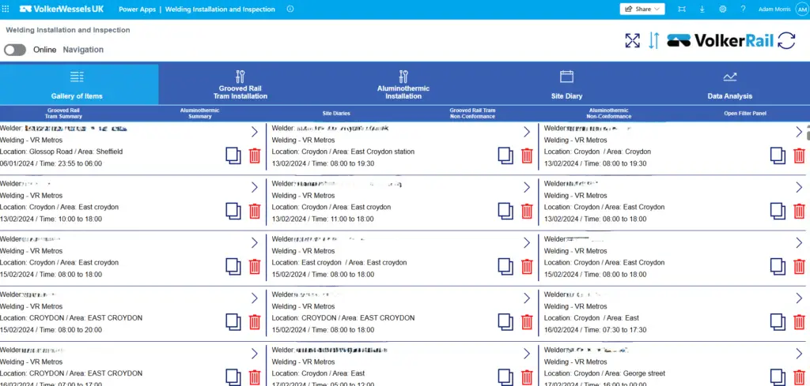Switch to the Site Diary tab
The image size is (810, 386).
tap(566, 84)
